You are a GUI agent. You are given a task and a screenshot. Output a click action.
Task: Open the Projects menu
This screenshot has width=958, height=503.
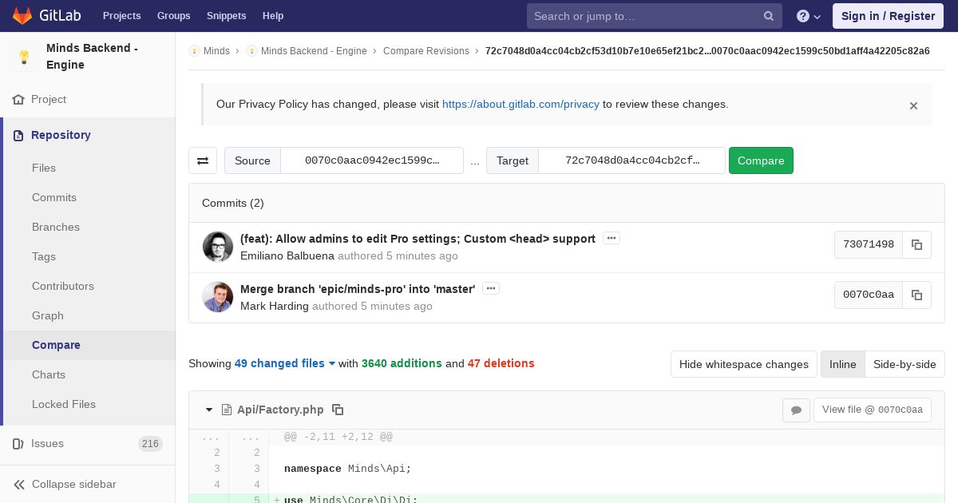pos(122,16)
